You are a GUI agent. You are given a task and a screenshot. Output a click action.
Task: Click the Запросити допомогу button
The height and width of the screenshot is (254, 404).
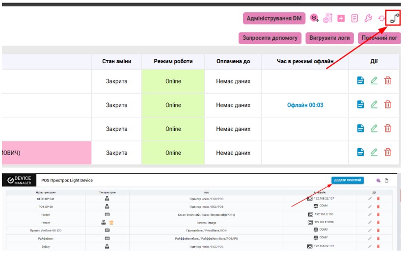[270, 38]
